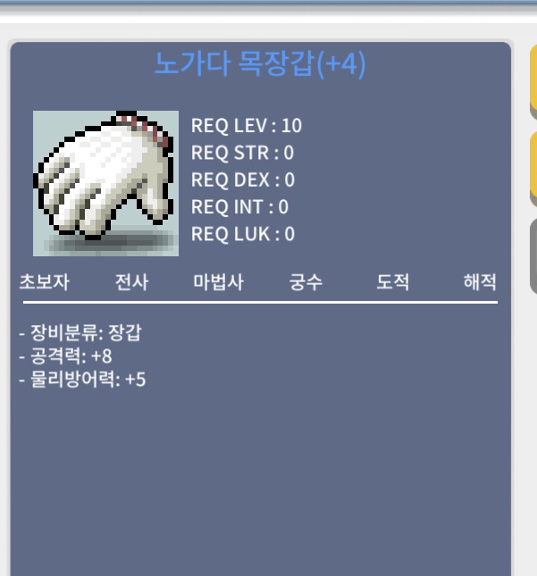The width and height of the screenshot is (537, 576).
Task: Click the white divider under job labels
Action: coord(261,303)
